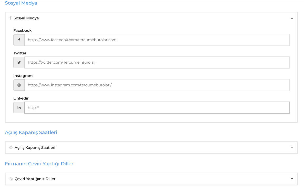Click small Facebook icon in Sosyal Medya header
304x188 pixels.
(x=11, y=18)
